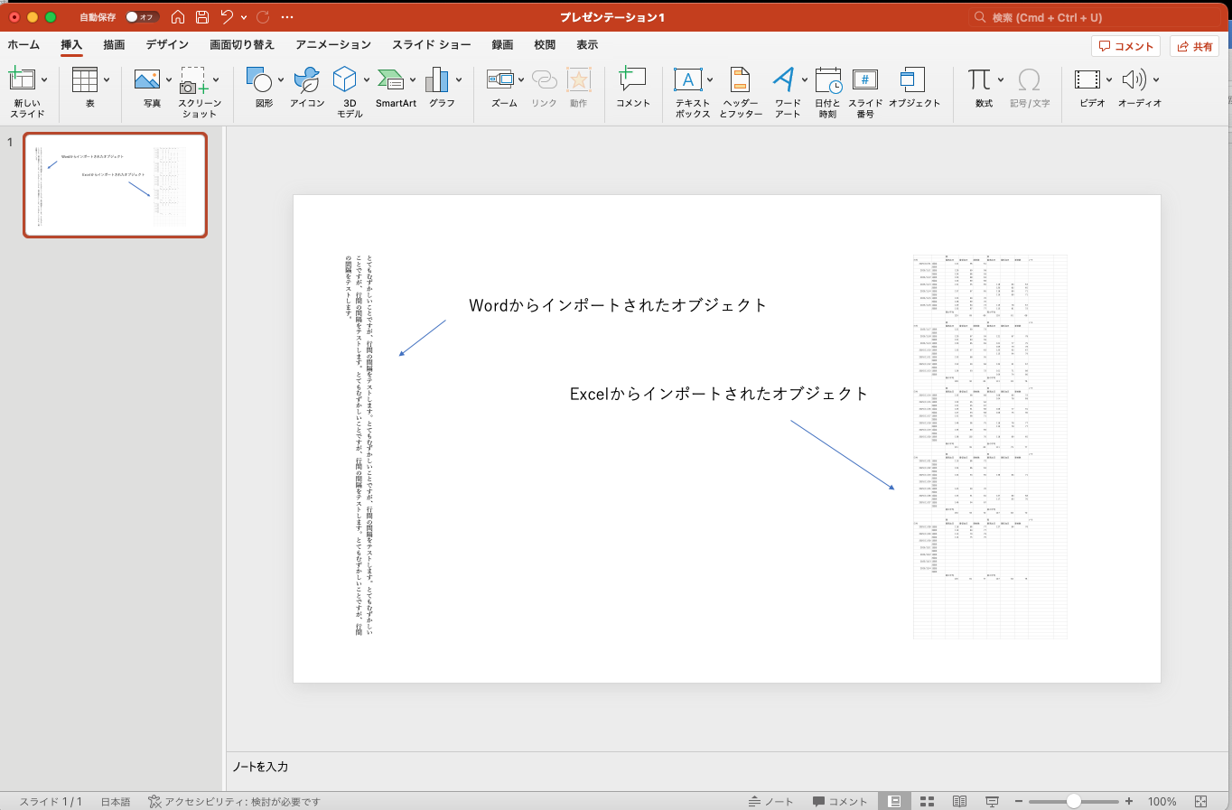Insert a new slide
Viewport: 1232px width, 810px height.
(22, 80)
